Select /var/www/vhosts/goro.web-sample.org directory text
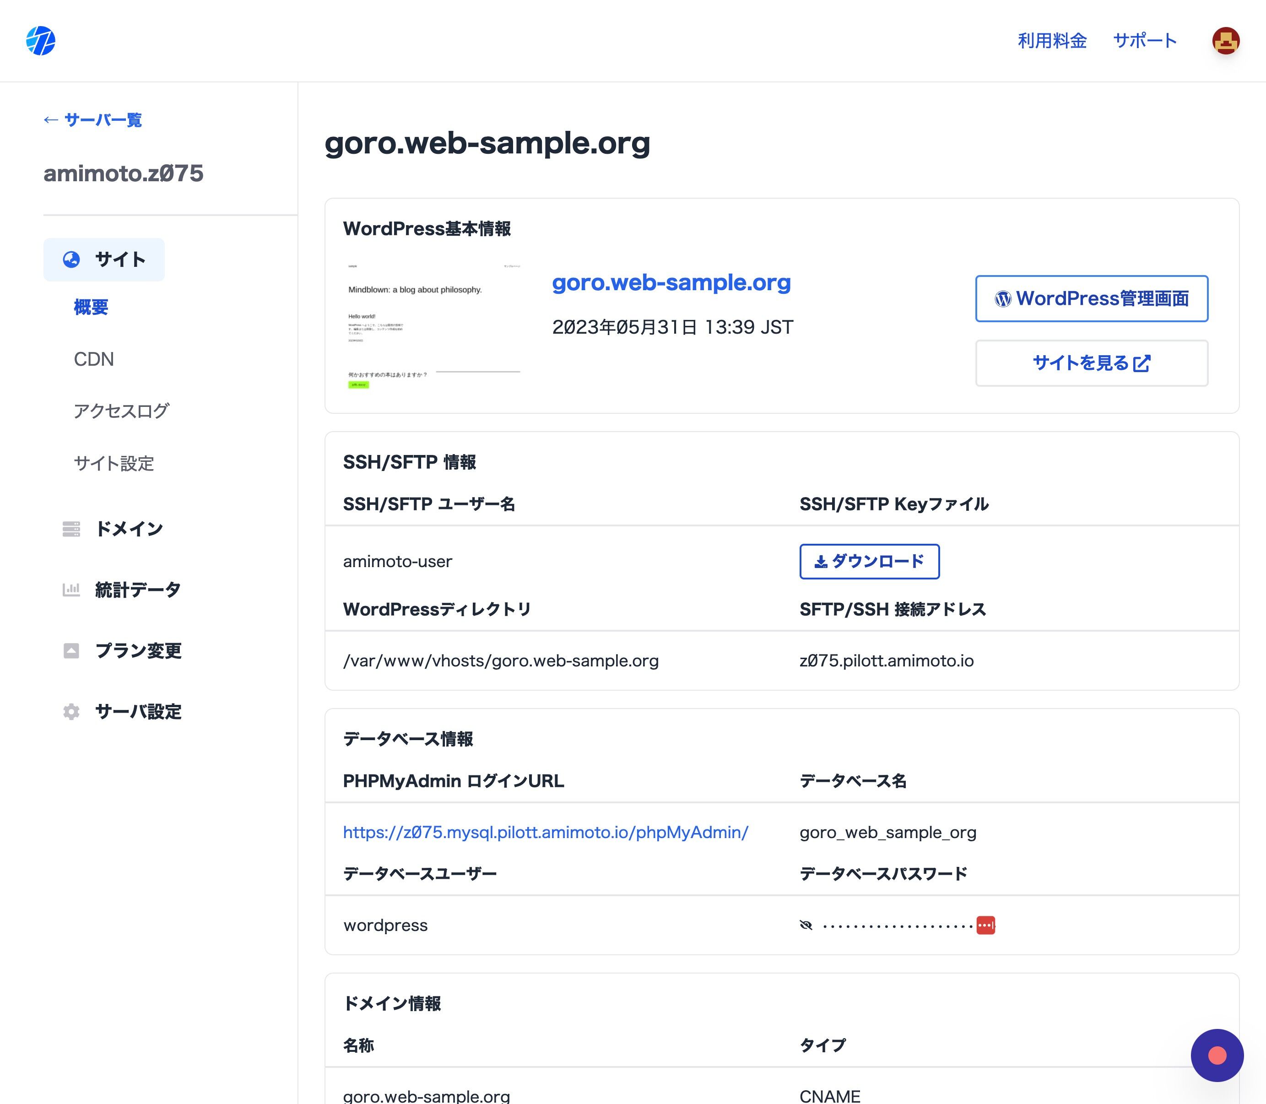Viewport: 1266px width, 1104px height. [501, 661]
